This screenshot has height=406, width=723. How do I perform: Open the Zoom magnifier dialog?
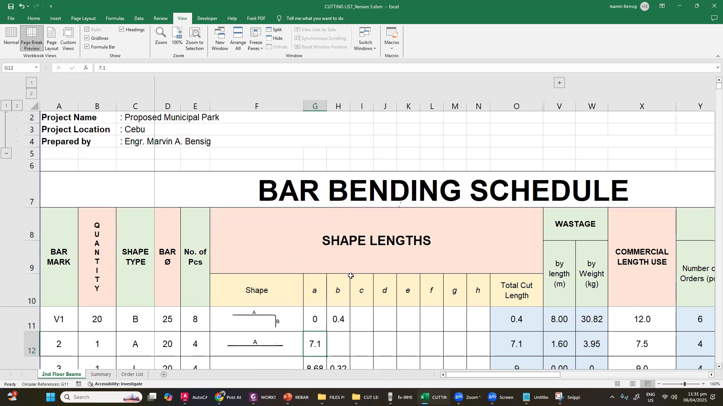[161, 36]
